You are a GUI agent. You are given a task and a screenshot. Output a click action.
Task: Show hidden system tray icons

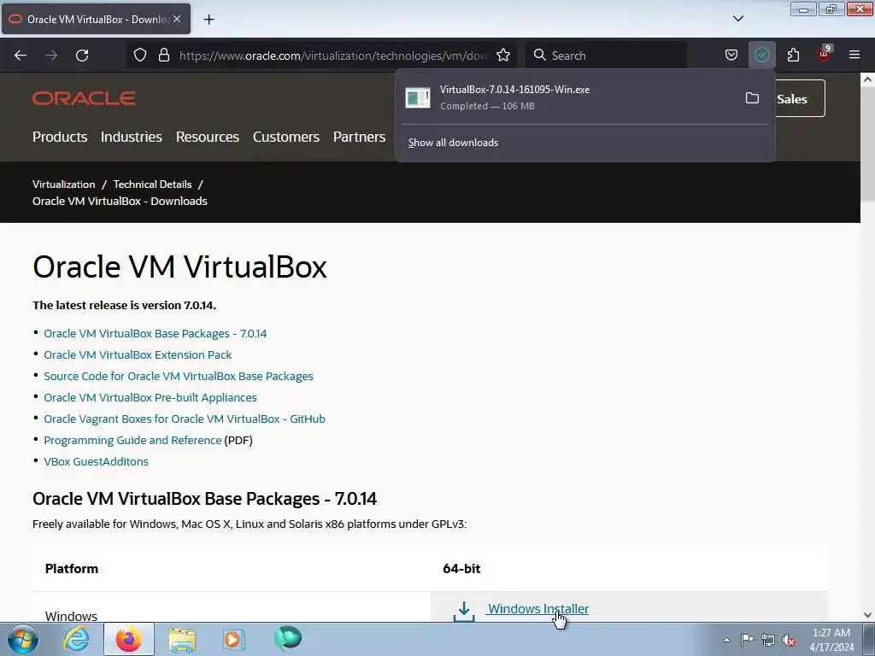point(726,640)
